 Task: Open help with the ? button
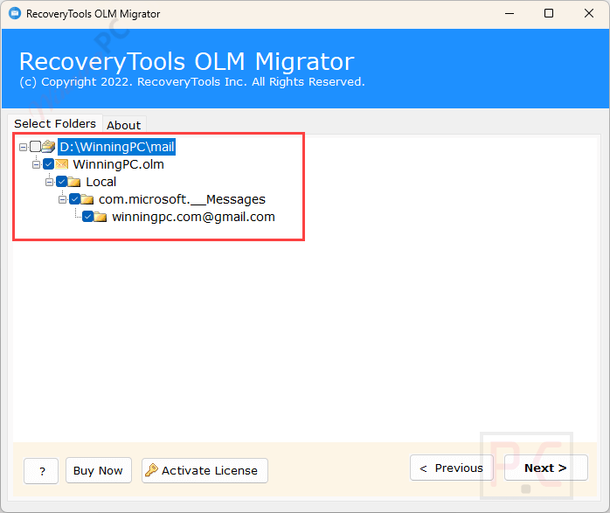[x=41, y=471]
